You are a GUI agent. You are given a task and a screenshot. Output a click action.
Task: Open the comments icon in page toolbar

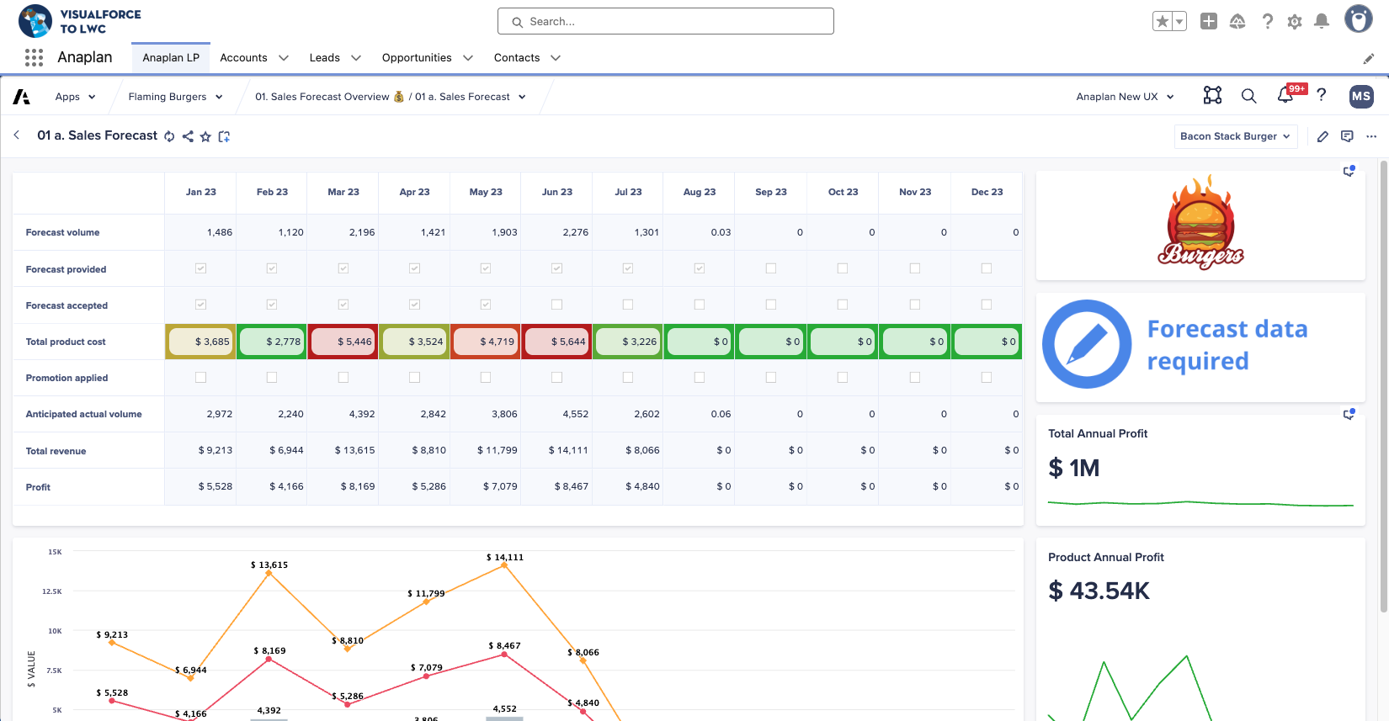click(x=1347, y=136)
